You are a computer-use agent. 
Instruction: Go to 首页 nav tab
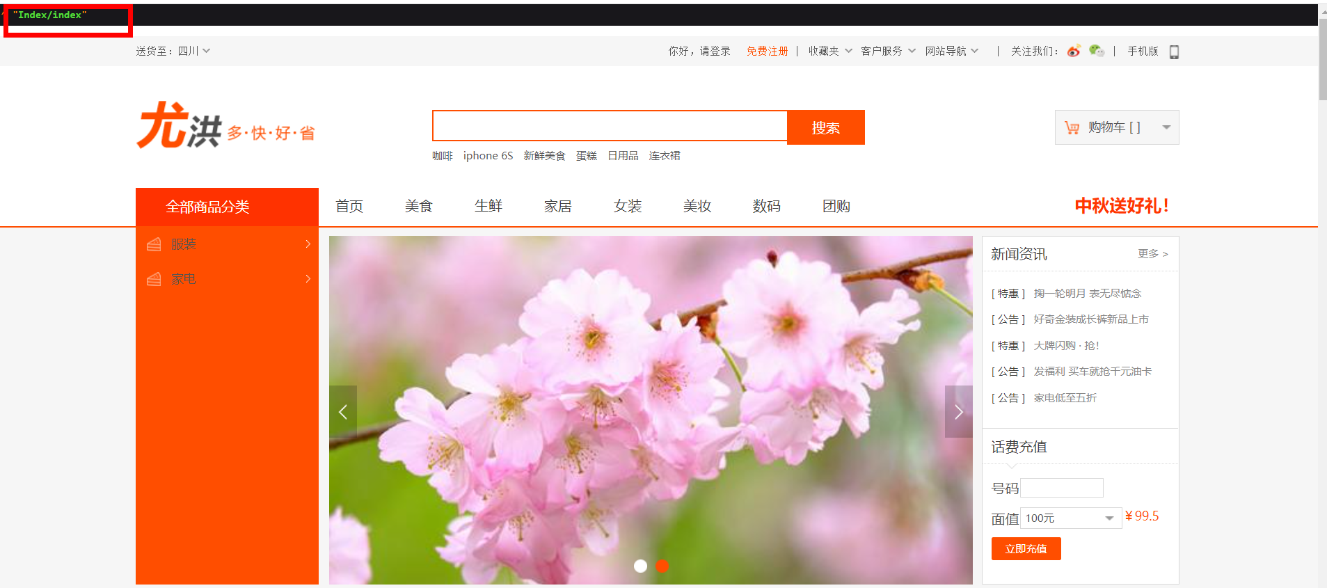(349, 206)
